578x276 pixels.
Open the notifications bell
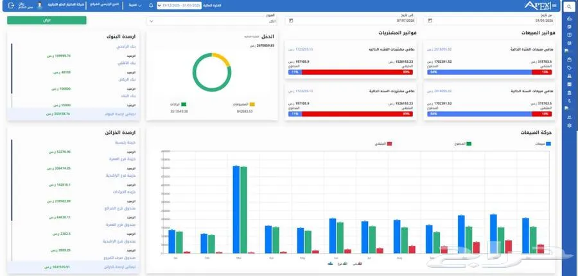(151, 6)
